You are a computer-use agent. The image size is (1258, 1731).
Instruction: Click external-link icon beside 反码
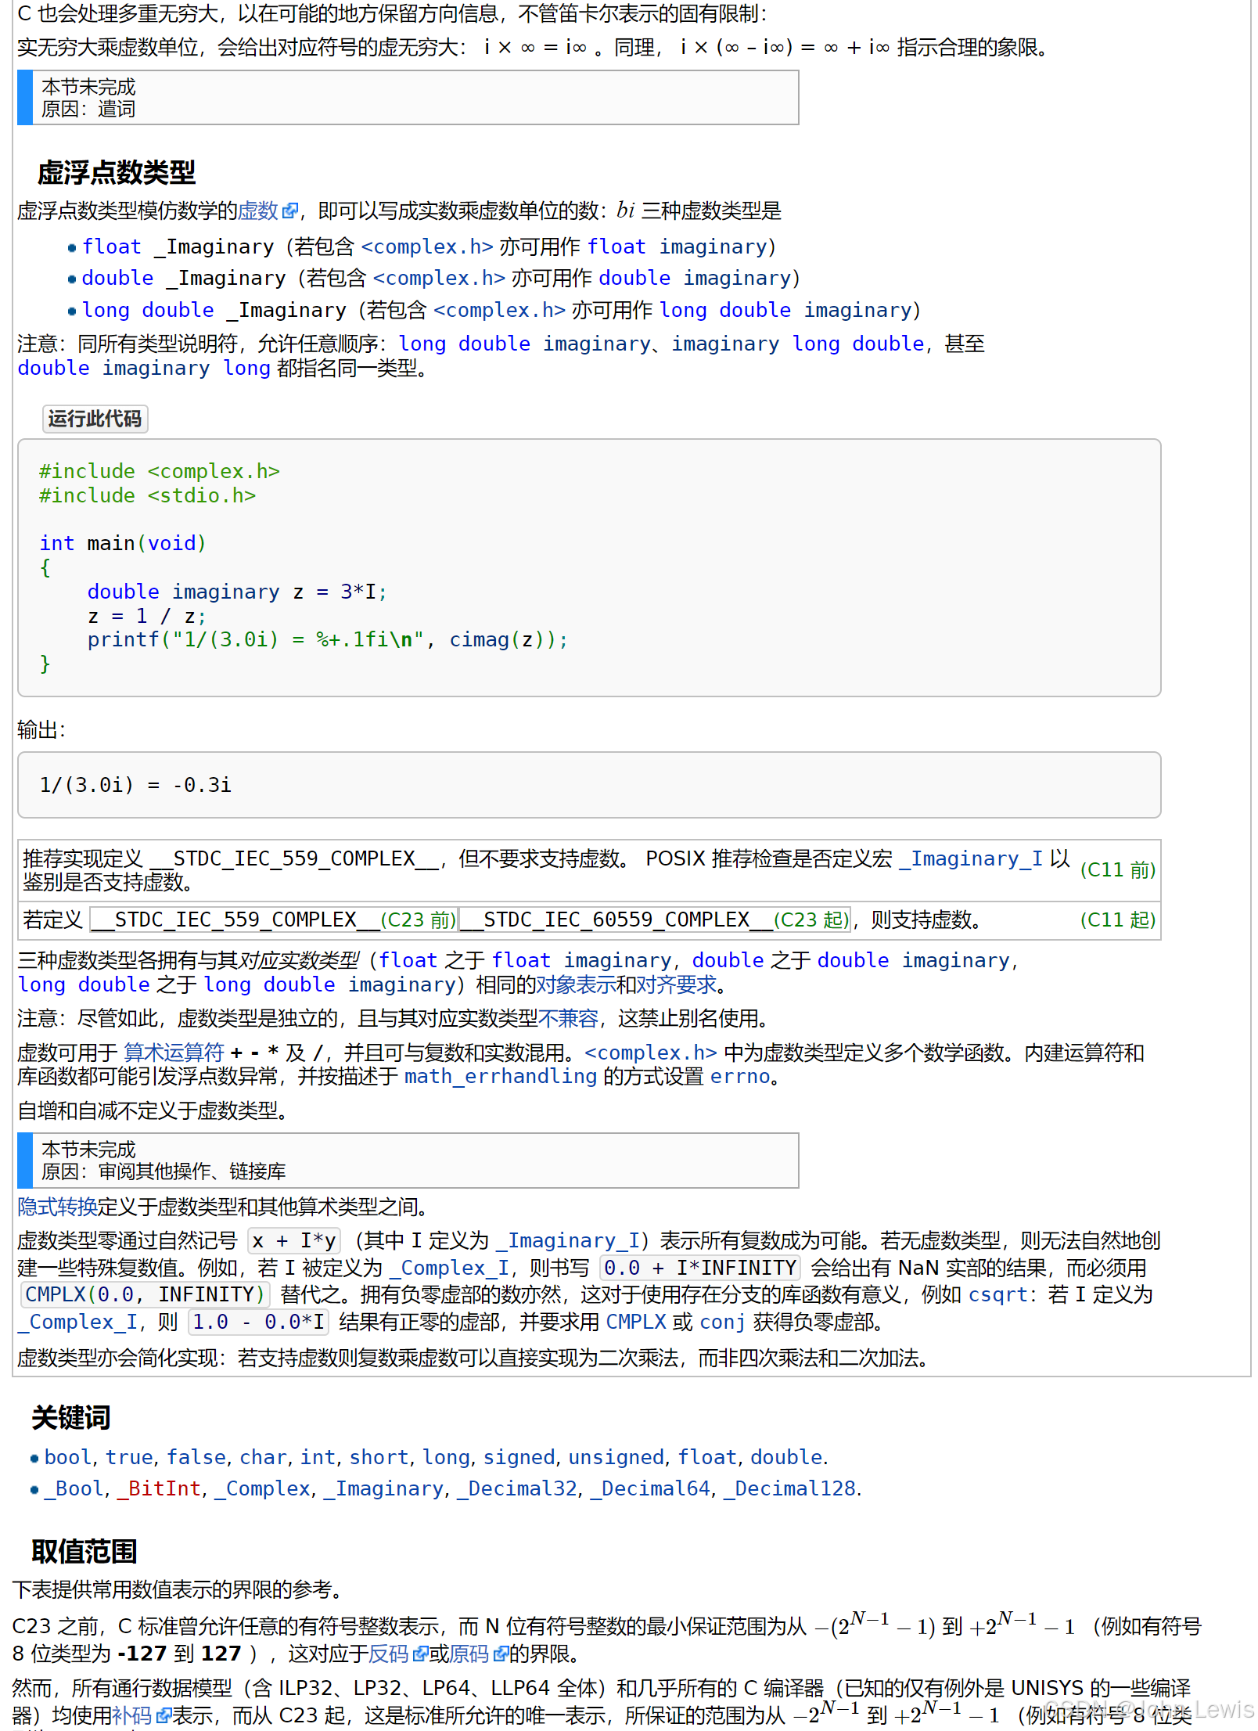click(420, 1654)
